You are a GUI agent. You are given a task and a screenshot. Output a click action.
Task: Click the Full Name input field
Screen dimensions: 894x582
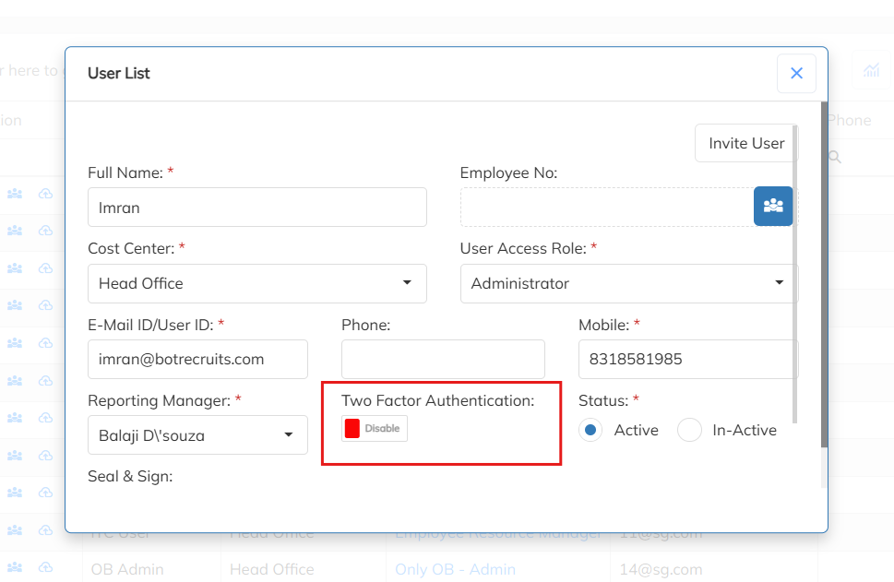click(256, 208)
